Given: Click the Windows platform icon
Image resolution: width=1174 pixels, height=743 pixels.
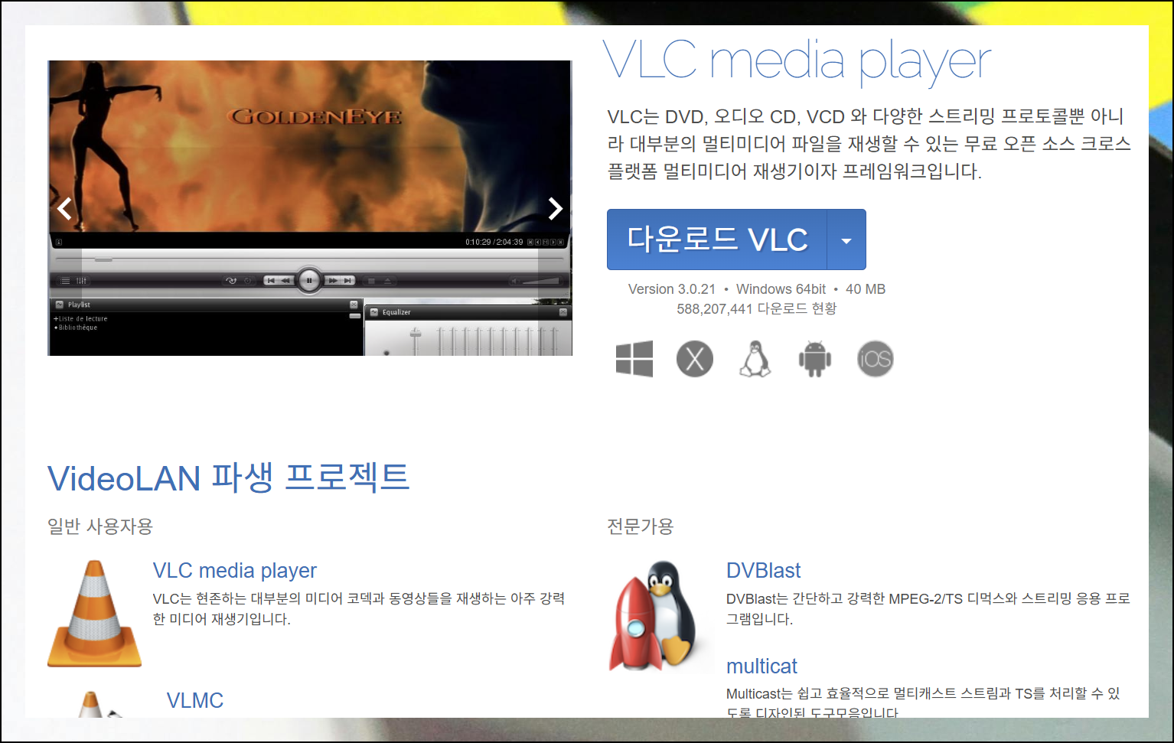Looking at the screenshot, I should (x=634, y=359).
